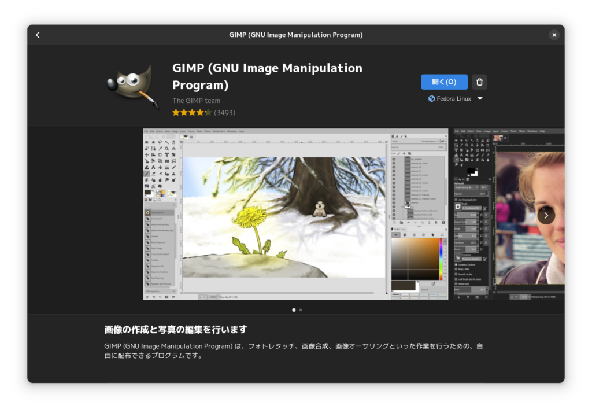Screen dimensions: 592x413
Task: Uninstall GIMP with the trash icon
Action: click(x=479, y=82)
